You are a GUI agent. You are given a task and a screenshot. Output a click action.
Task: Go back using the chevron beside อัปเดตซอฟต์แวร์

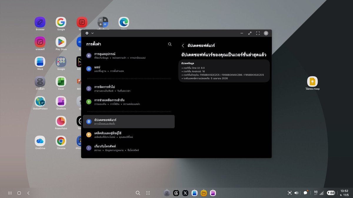pos(183,45)
